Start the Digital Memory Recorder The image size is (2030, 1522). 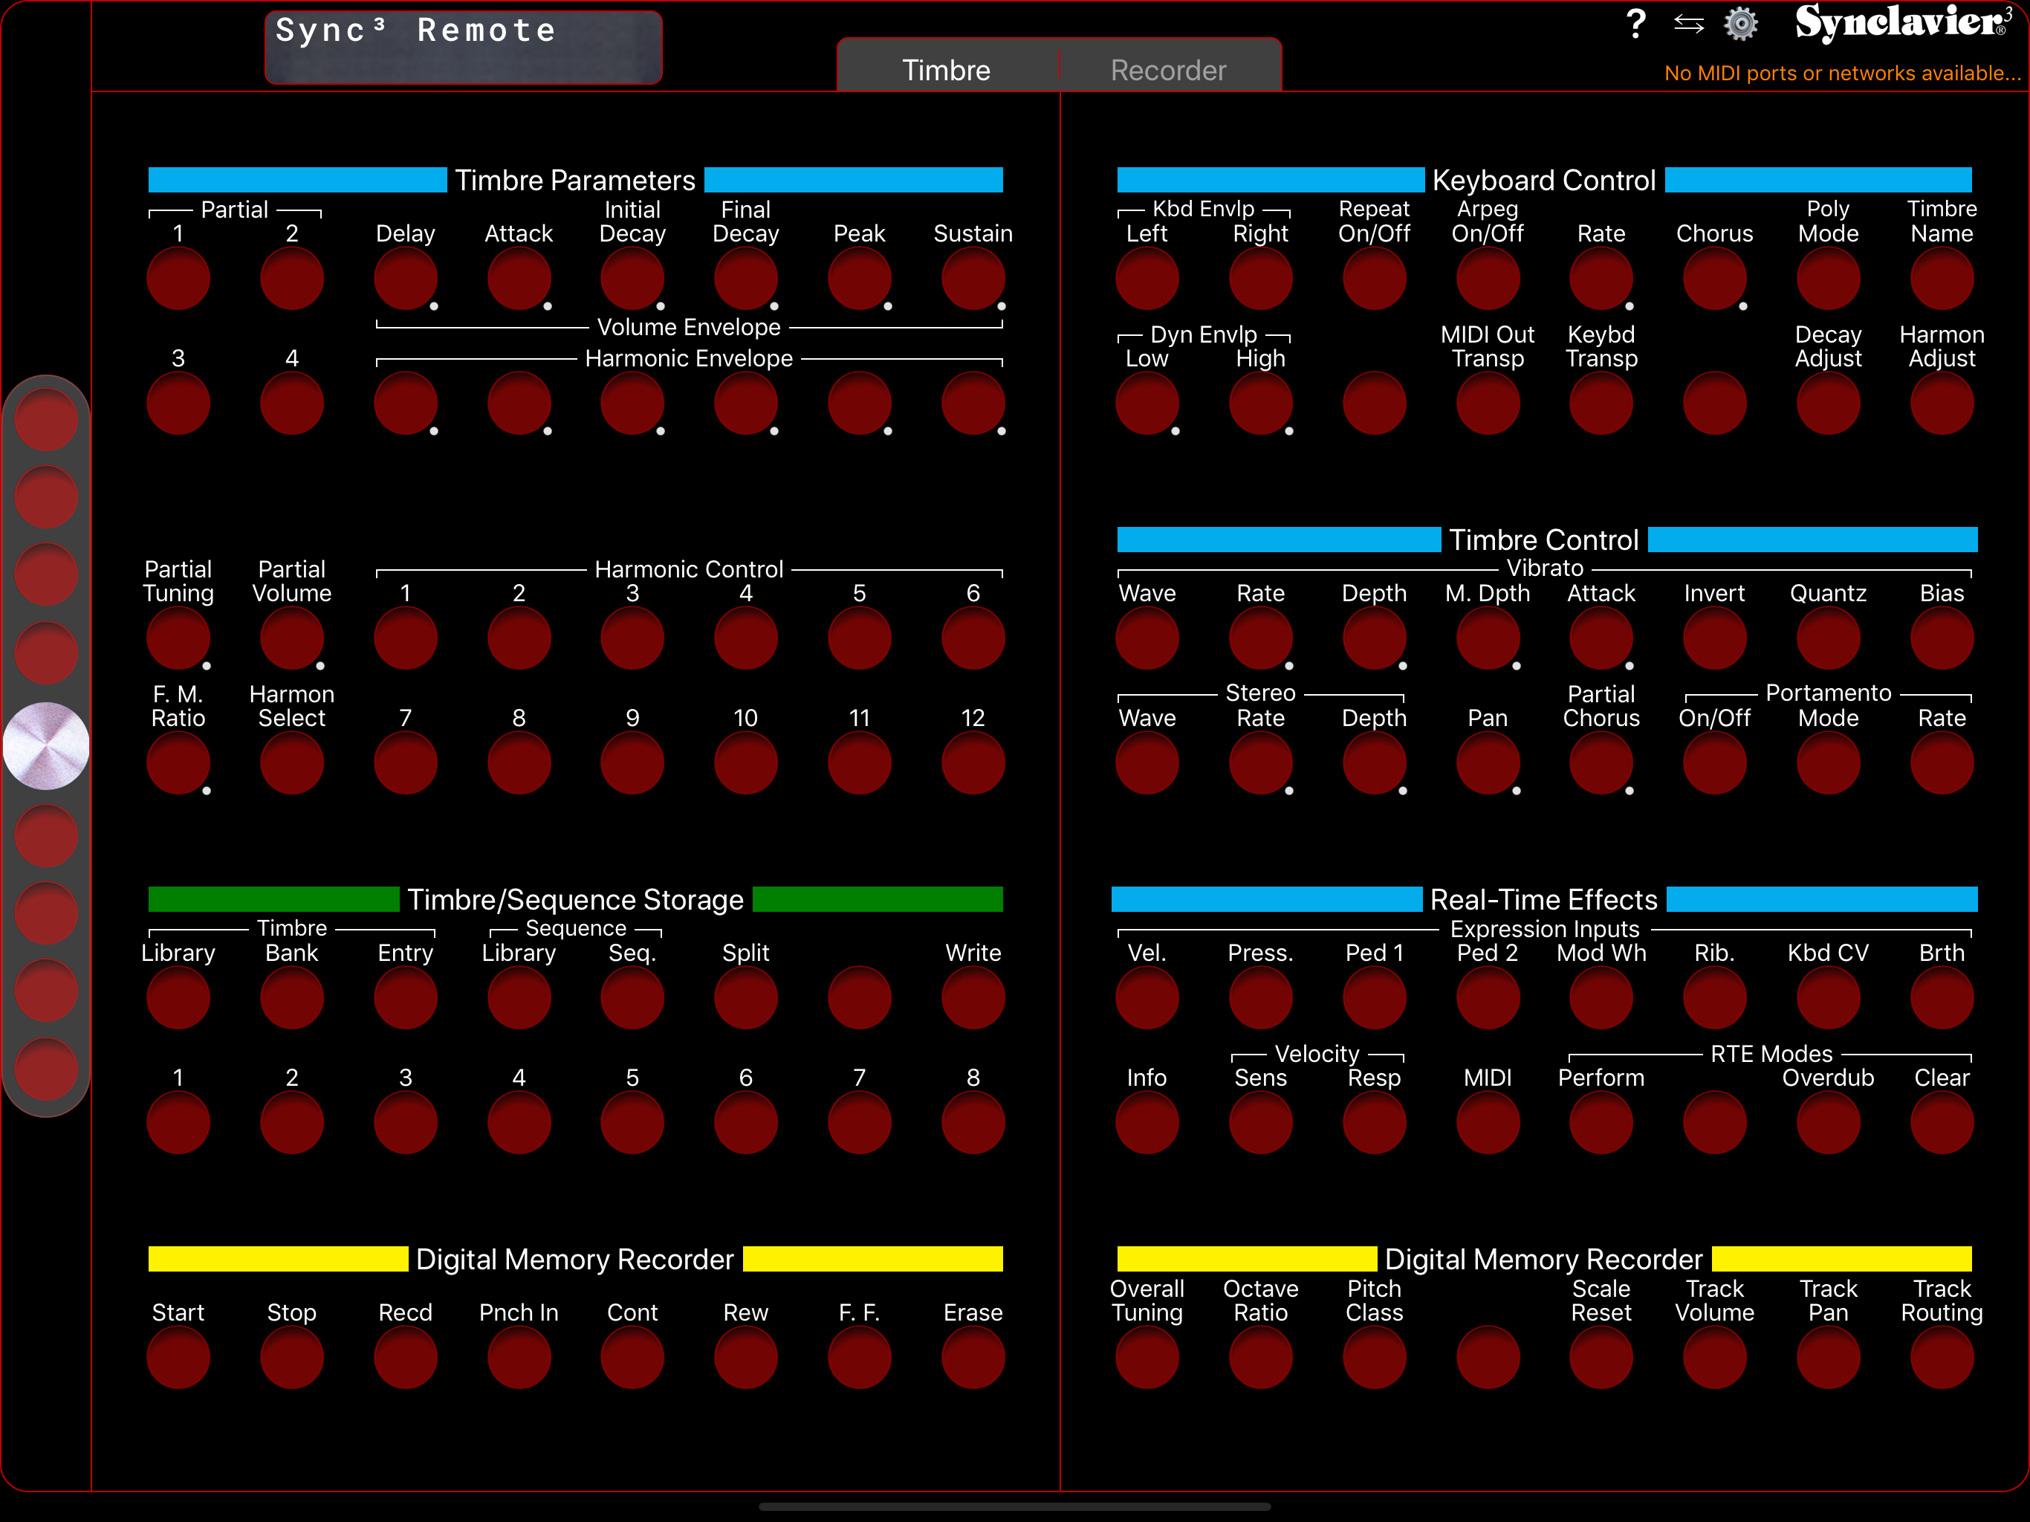tap(178, 1359)
